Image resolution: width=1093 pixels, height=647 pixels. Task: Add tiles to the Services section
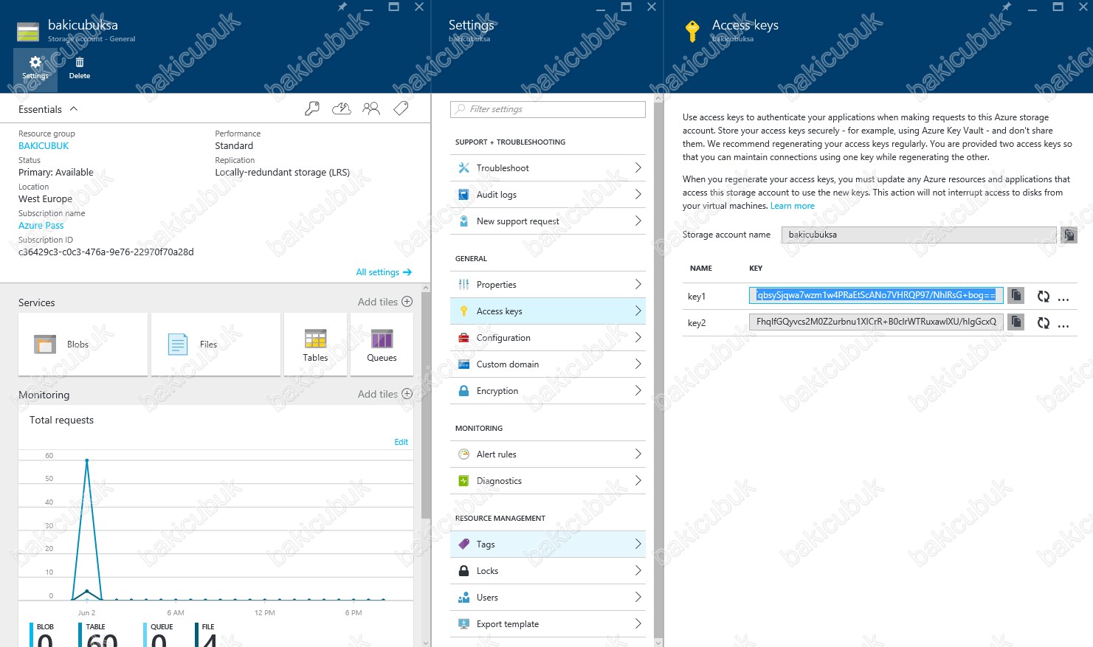[x=385, y=302]
